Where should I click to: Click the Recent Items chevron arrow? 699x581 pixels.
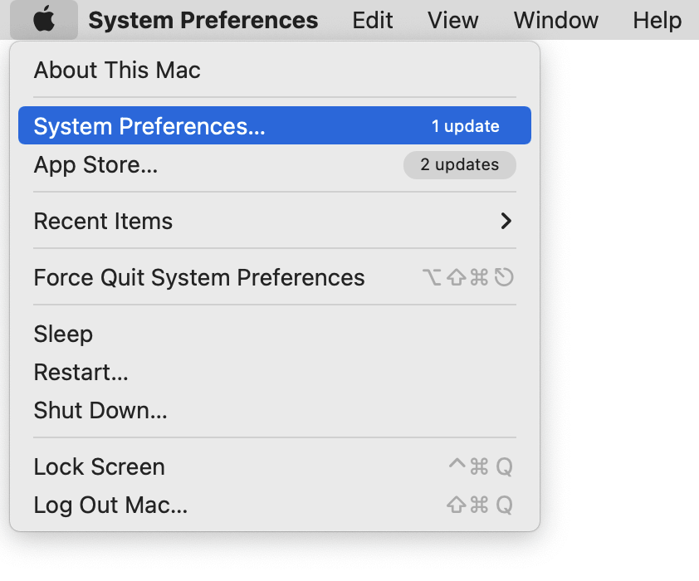(x=506, y=221)
